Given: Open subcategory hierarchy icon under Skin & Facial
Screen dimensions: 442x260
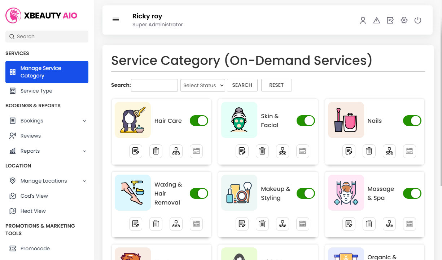Looking at the screenshot, I should 282,151.
